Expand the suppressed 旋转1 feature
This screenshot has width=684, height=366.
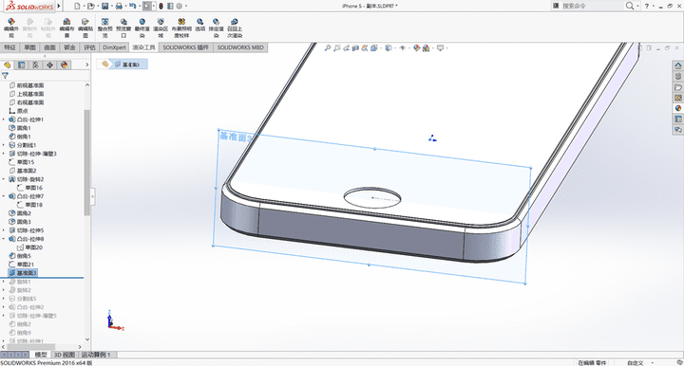pyautogui.click(x=4, y=282)
